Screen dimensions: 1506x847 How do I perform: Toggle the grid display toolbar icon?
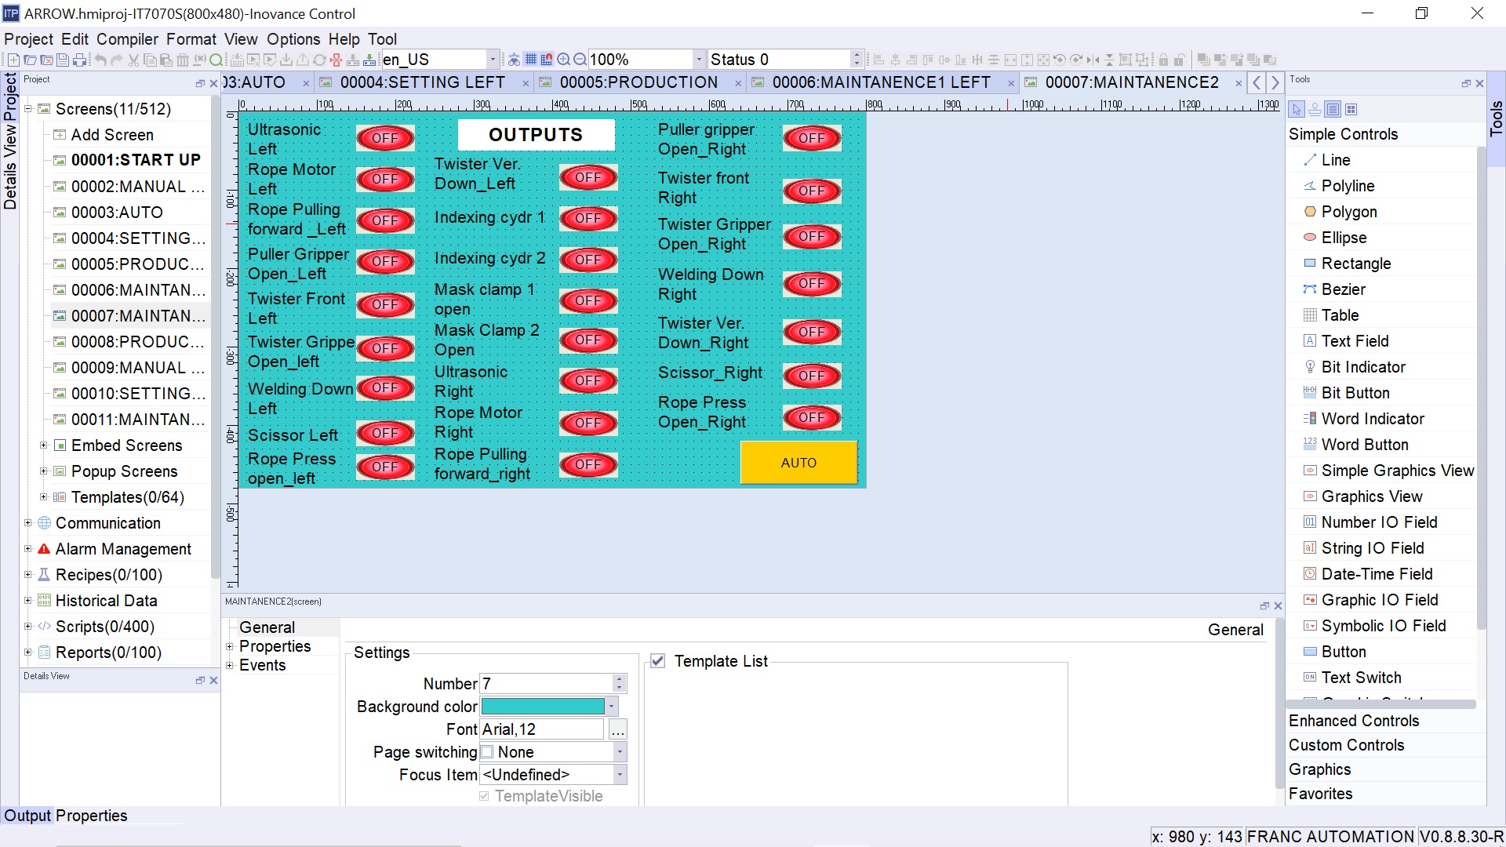pos(531,60)
